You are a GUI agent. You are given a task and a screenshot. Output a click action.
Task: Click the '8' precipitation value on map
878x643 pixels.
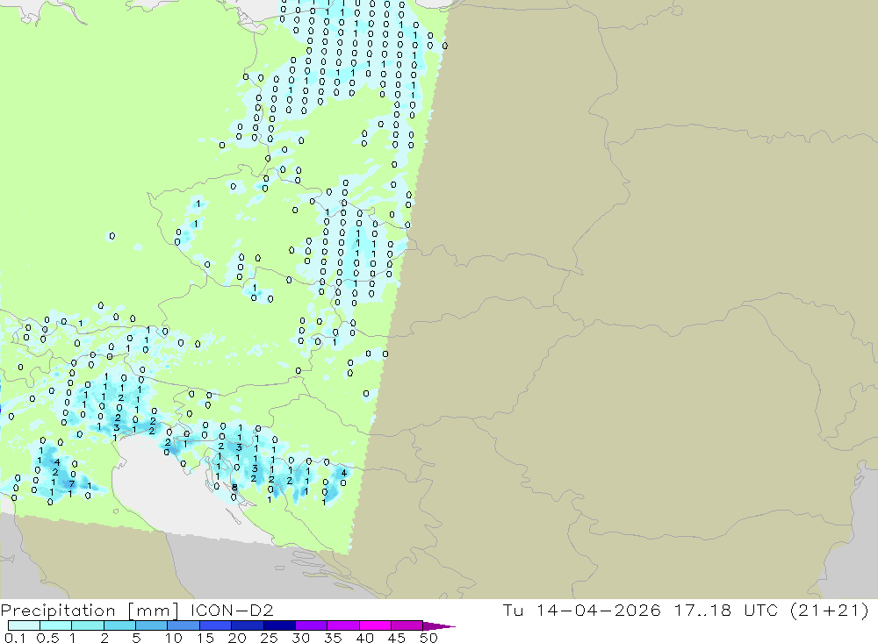[x=234, y=488]
